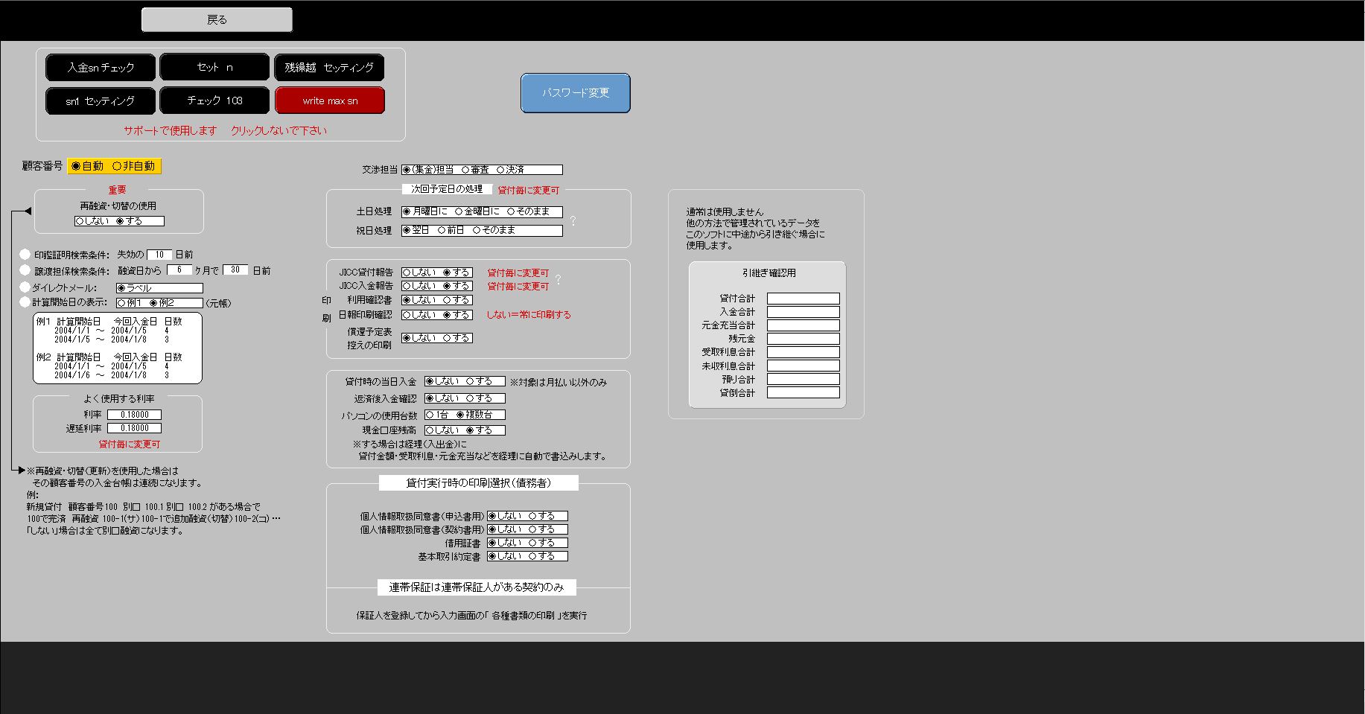1365x714 pixels.
Task: Click the question mark beside JICC貸付報告
Action: [x=558, y=279]
